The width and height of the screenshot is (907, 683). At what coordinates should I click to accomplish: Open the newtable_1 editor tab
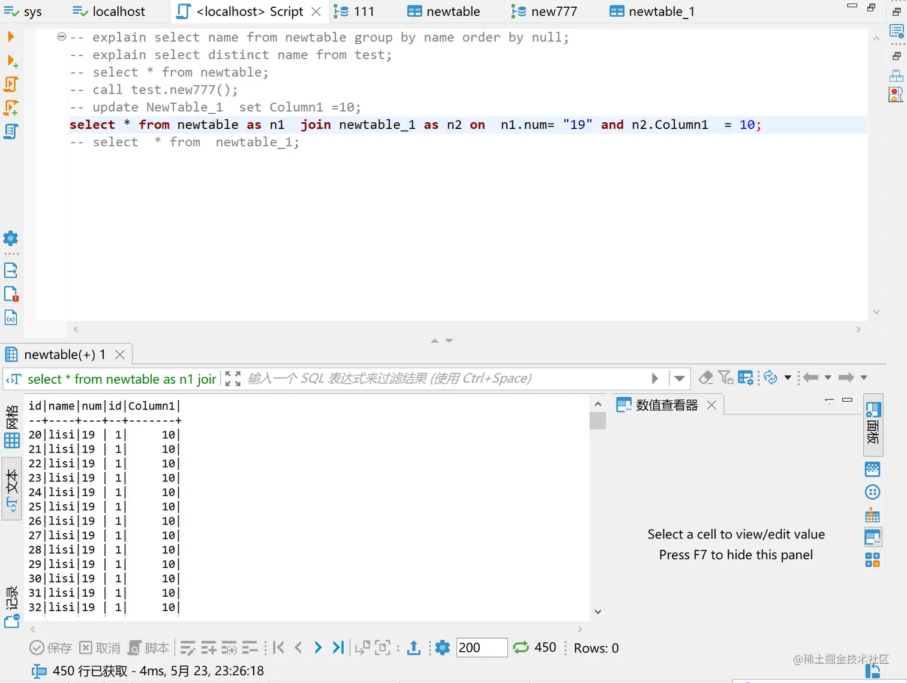(x=652, y=11)
